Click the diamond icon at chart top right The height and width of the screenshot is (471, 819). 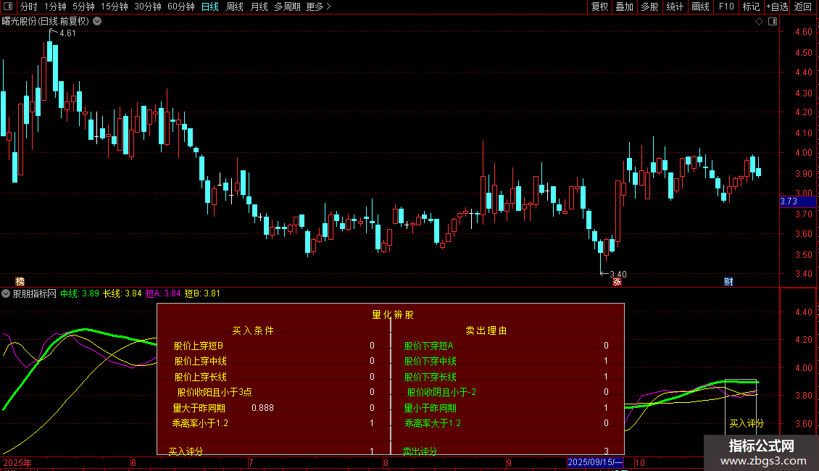click(x=760, y=22)
